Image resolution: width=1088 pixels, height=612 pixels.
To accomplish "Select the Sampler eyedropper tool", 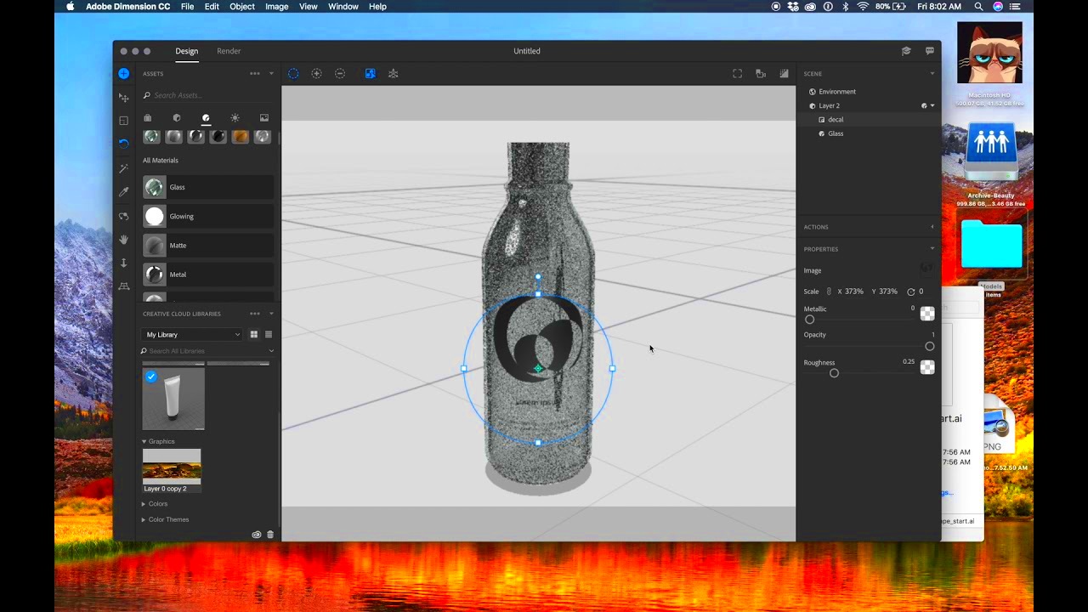I will (x=123, y=192).
